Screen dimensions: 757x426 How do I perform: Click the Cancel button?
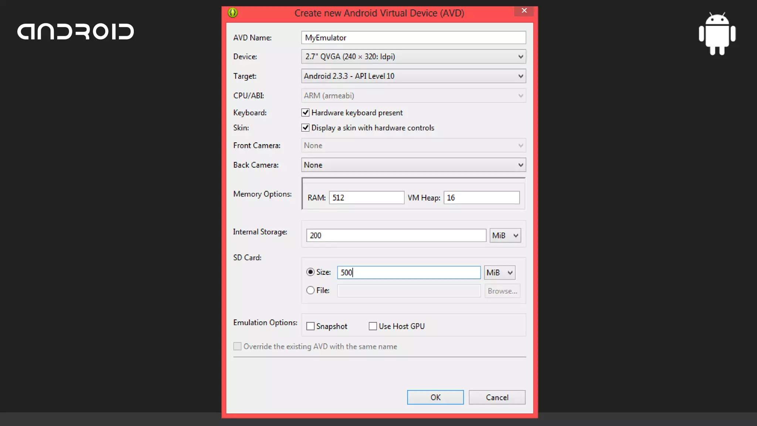(x=497, y=397)
